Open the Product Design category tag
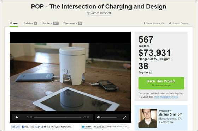Screen dimensions: 198x131 179,23
